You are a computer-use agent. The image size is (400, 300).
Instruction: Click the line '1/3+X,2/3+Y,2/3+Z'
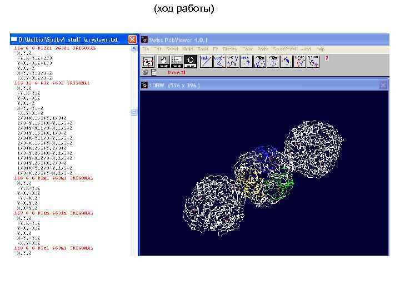click(42, 148)
